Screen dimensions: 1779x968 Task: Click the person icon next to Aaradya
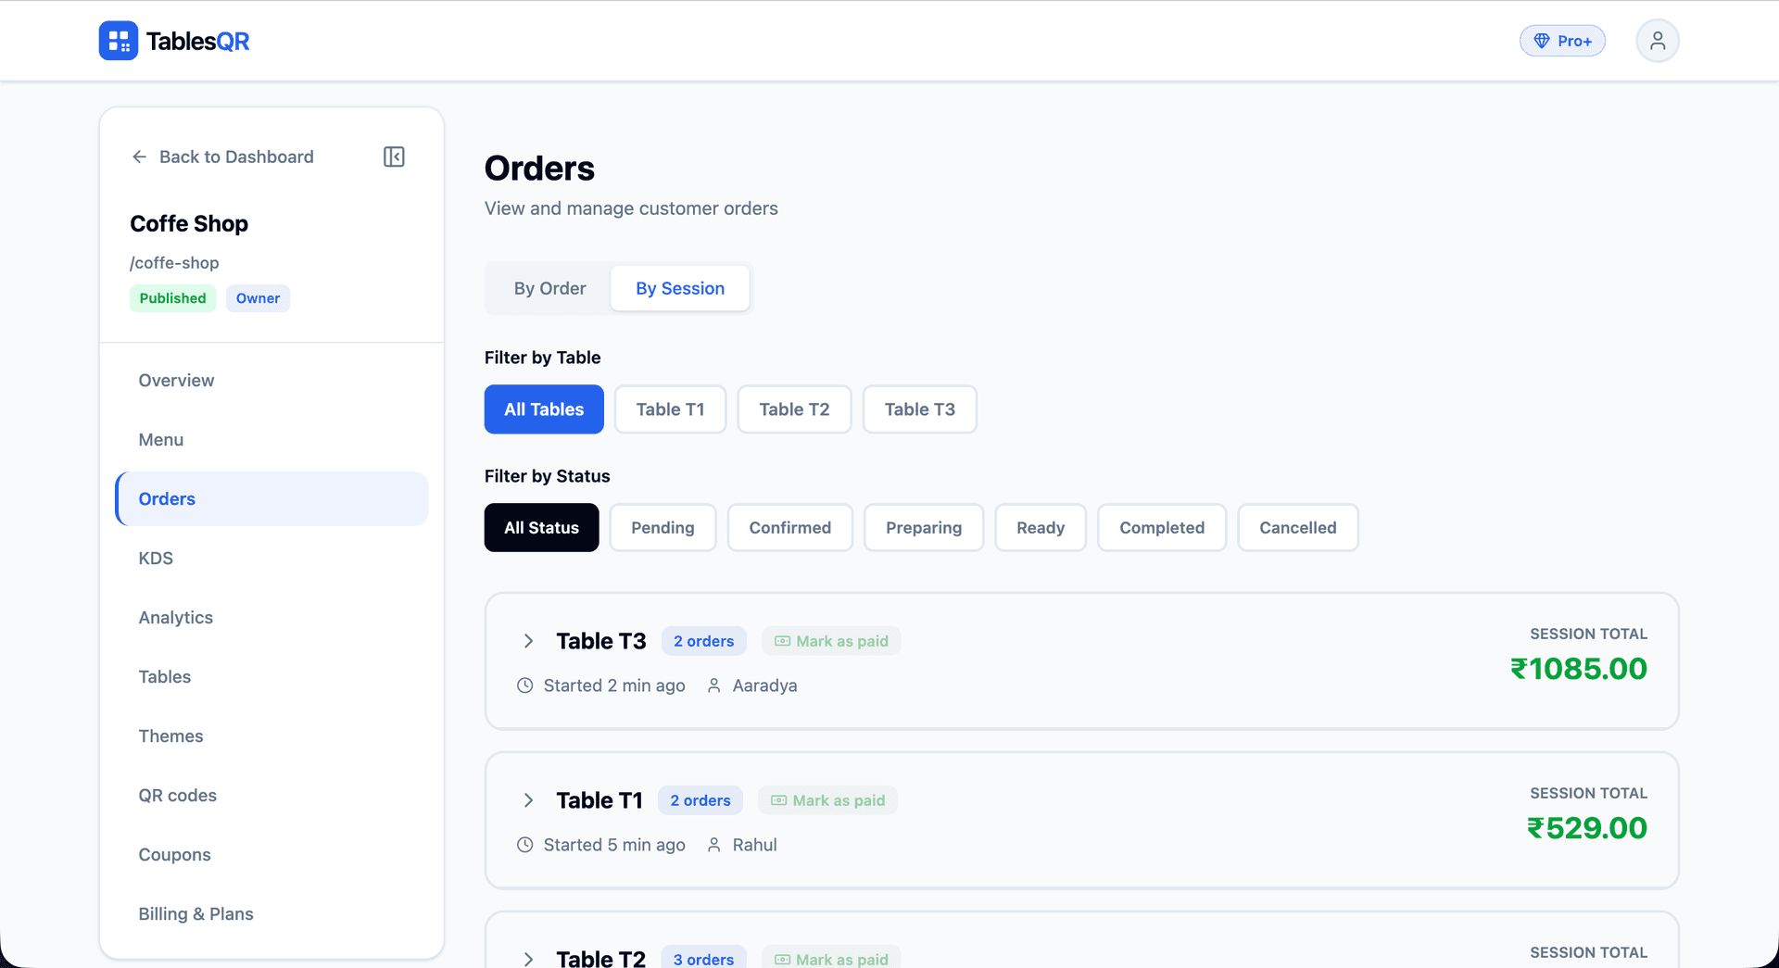[x=714, y=685]
